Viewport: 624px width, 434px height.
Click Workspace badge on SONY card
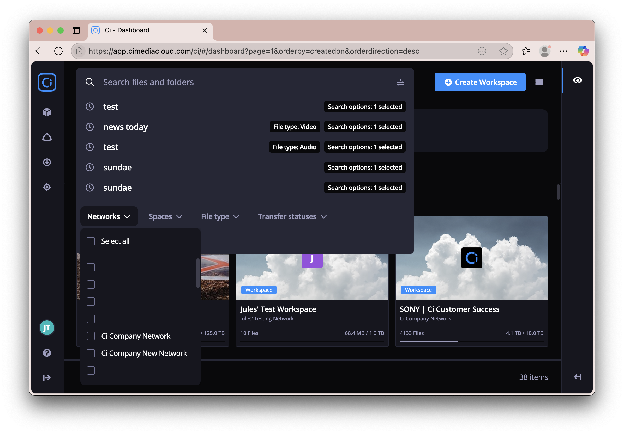418,290
